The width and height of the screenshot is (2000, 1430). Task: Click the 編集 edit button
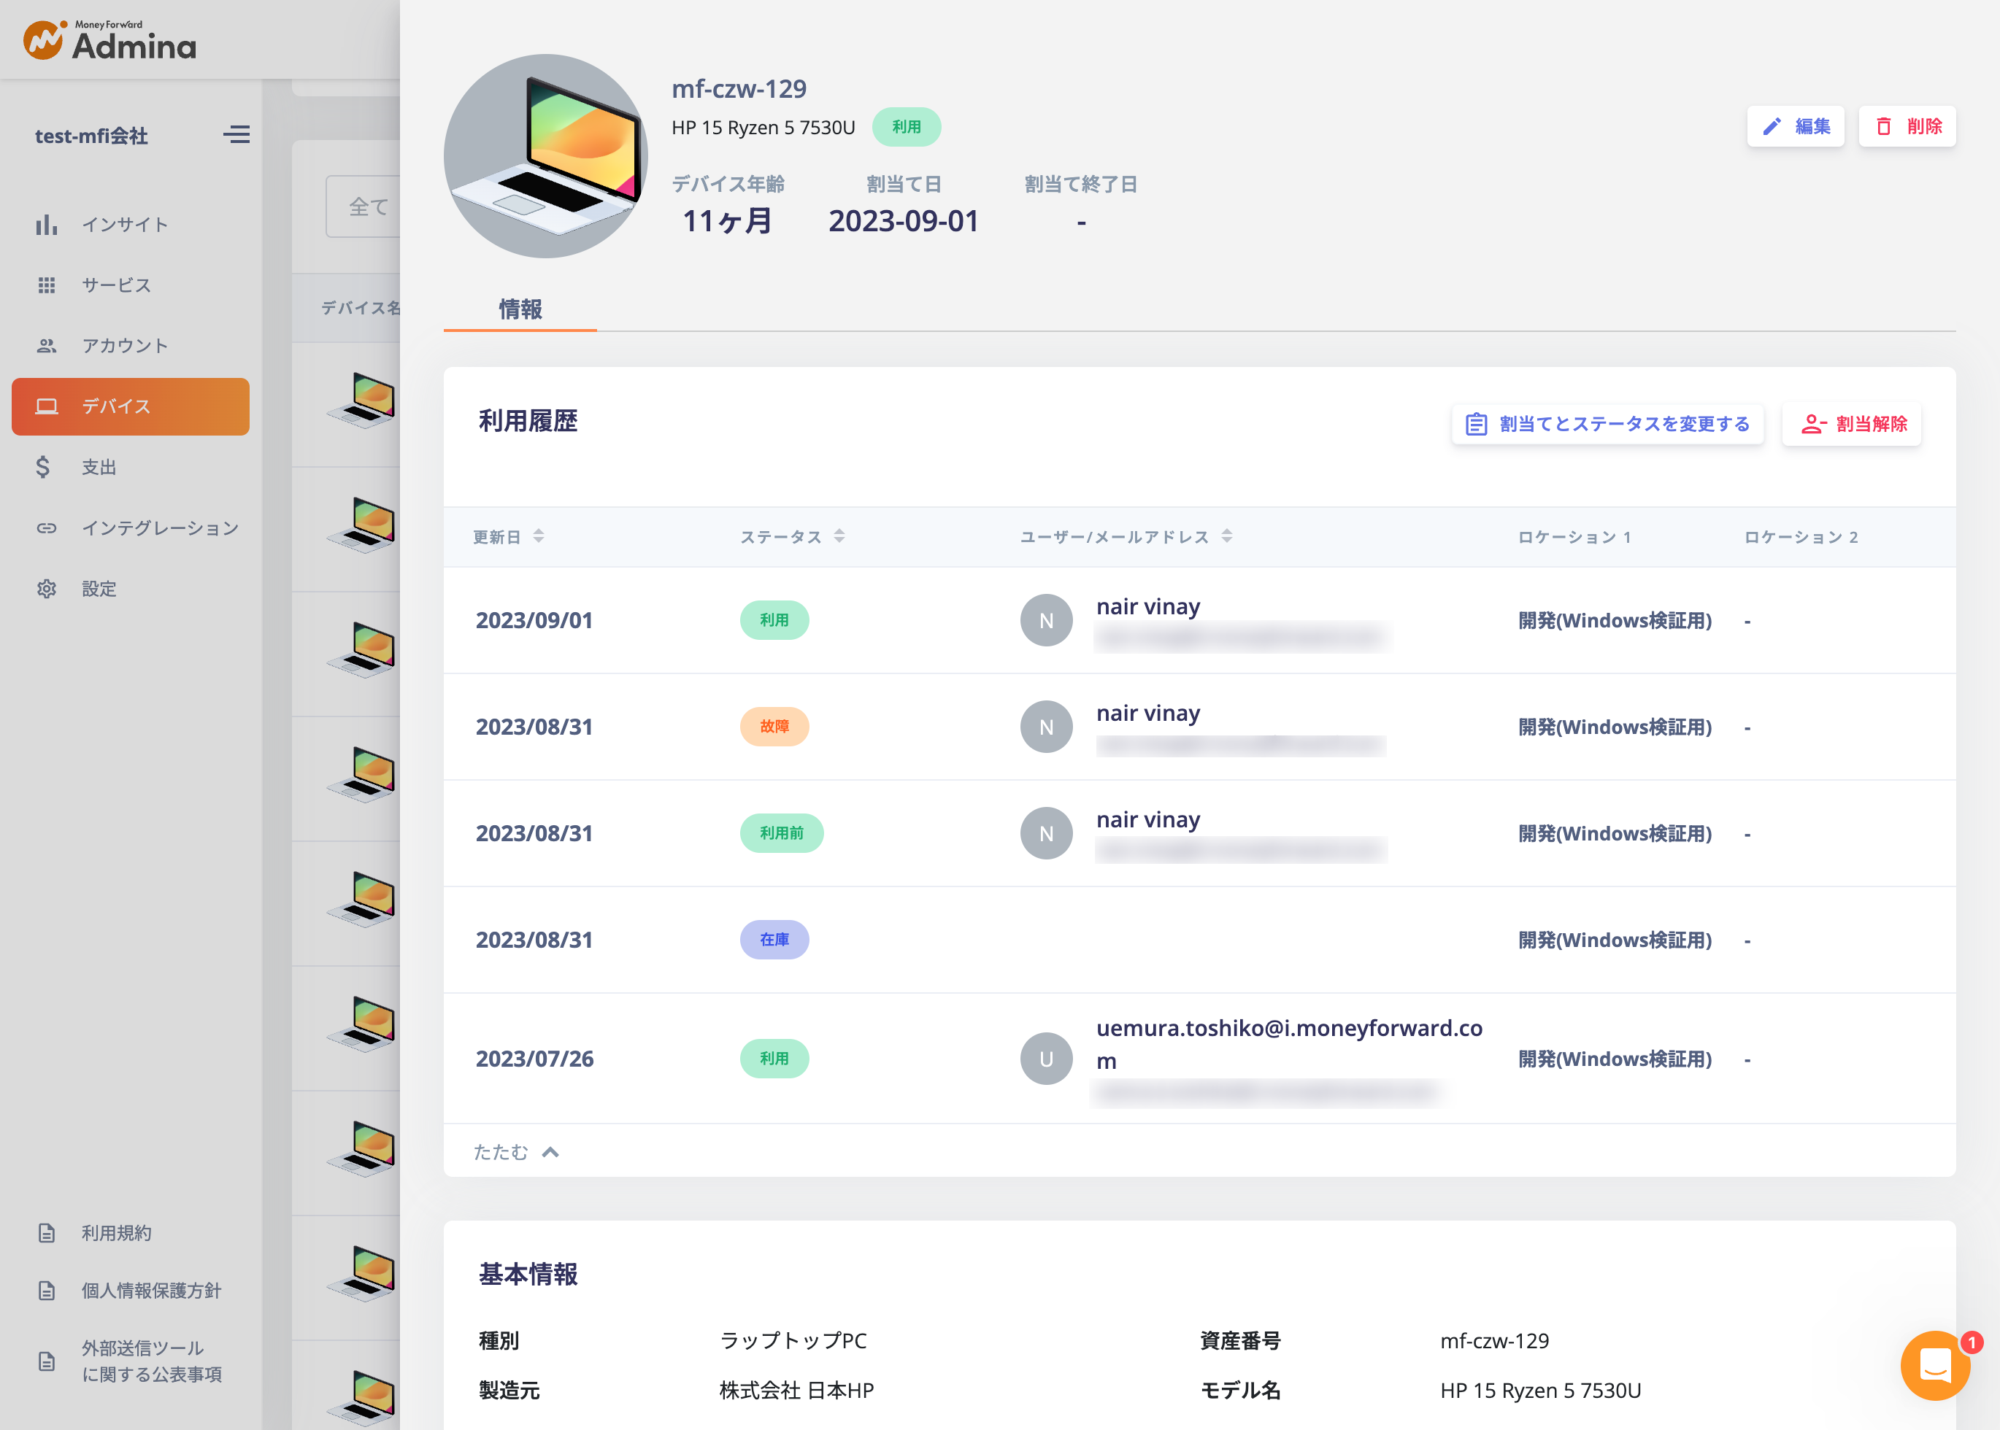1796,126
